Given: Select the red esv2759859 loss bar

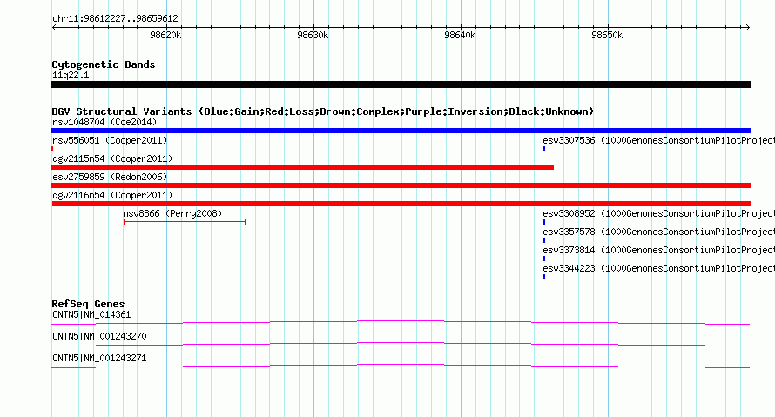Looking at the screenshot, I should tap(401, 185).
